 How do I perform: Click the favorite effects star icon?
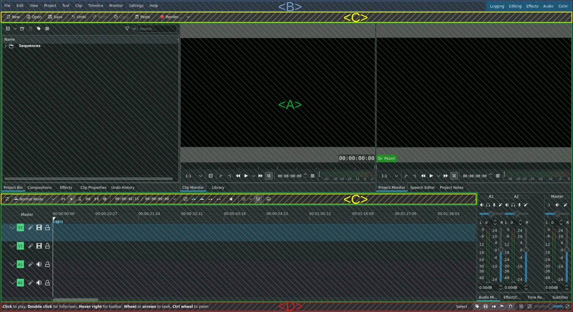pos(231,199)
